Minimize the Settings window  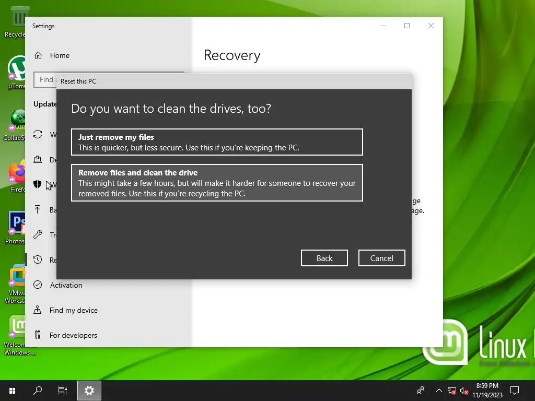(383, 26)
